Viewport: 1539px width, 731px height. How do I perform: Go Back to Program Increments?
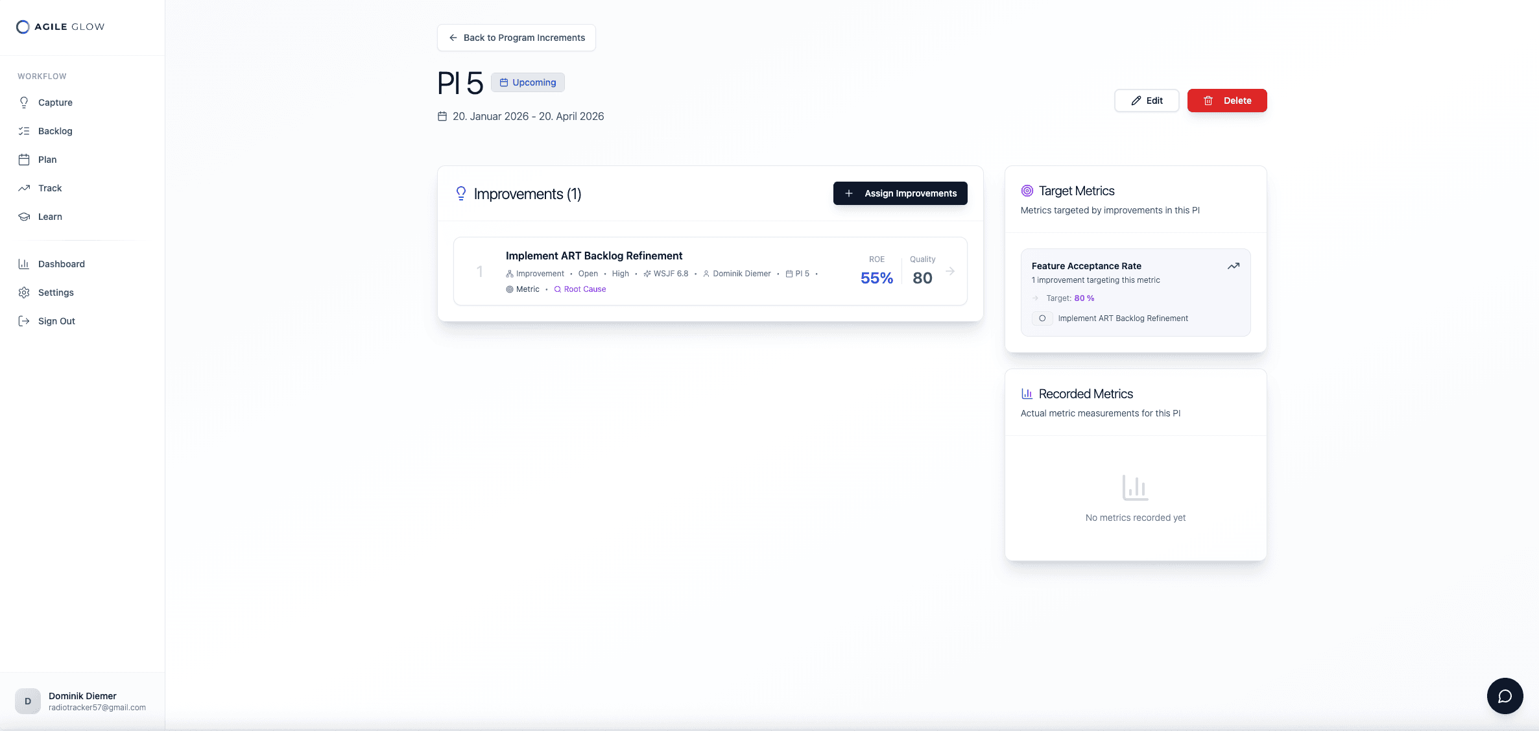(x=516, y=38)
